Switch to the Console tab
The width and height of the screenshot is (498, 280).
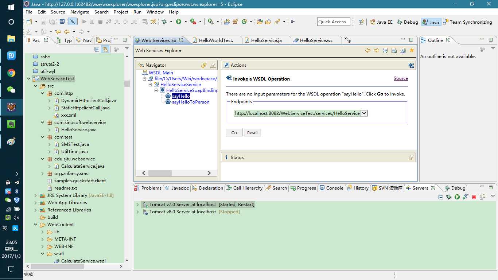(331, 188)
